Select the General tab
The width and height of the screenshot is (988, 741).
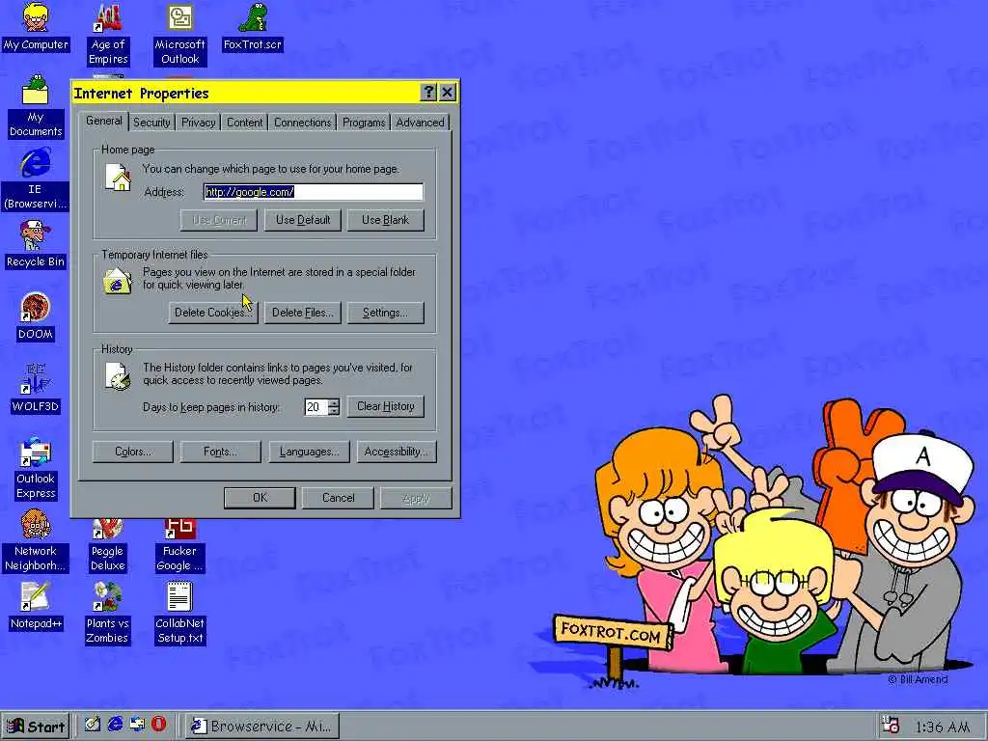(104, 121)
